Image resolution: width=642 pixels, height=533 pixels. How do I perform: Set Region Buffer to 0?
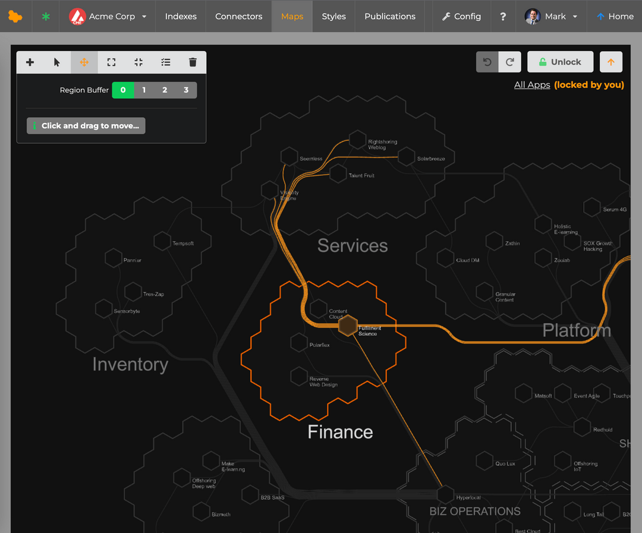(x=122, y=90)
